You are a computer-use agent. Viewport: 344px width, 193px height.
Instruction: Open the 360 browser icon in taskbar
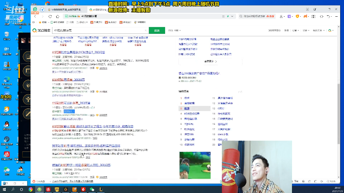40,190
